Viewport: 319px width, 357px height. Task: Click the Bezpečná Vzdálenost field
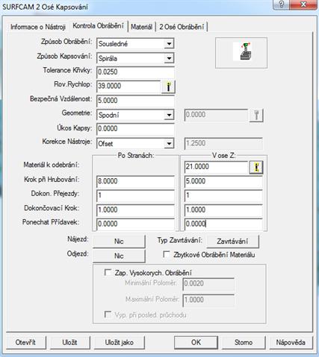135,101
